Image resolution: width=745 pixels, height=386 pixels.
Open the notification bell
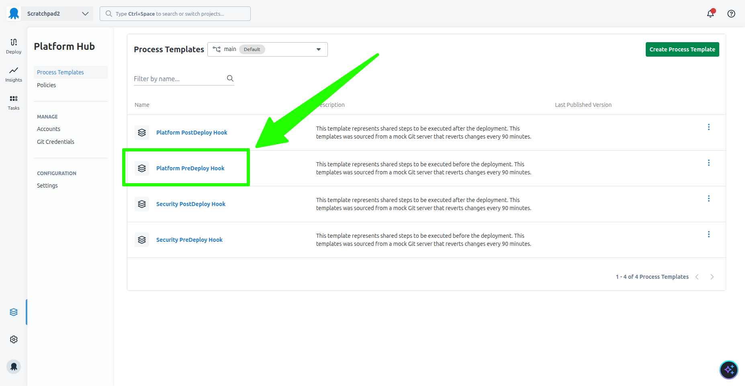pos(710,13)
